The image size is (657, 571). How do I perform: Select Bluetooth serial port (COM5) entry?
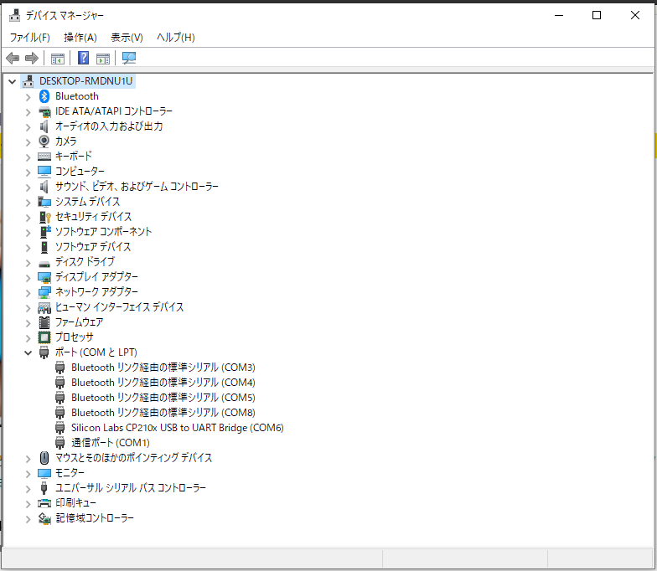(163, 398)
